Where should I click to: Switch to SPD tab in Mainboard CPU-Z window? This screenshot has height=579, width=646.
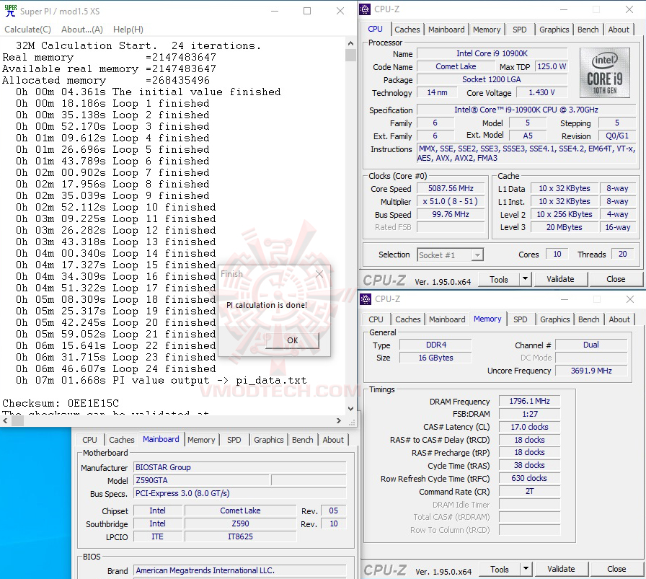(x=234, y=440)
